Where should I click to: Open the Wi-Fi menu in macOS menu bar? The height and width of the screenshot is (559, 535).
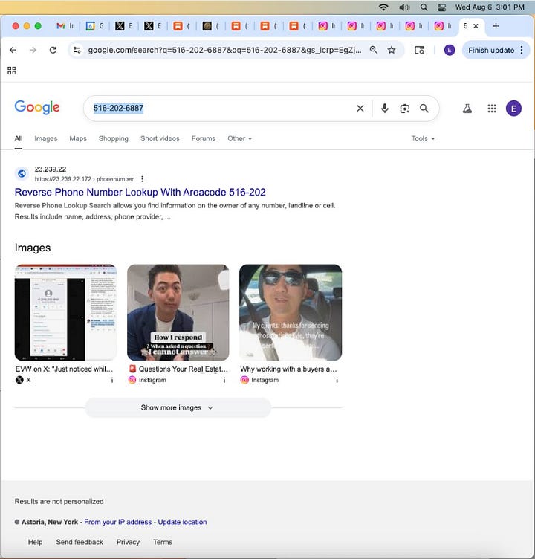[x=383, y=7]
